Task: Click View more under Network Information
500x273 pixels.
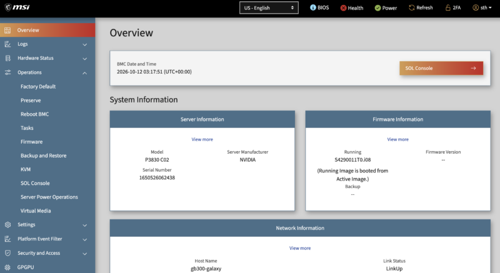Action: pyautogui.click(x=300, y=248)
